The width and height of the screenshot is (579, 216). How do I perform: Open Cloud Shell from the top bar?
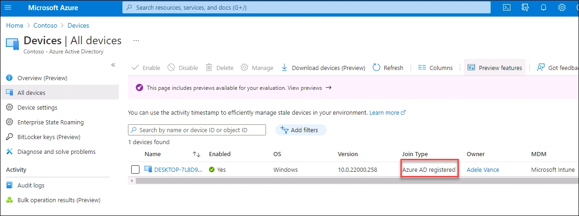(507, 8)
